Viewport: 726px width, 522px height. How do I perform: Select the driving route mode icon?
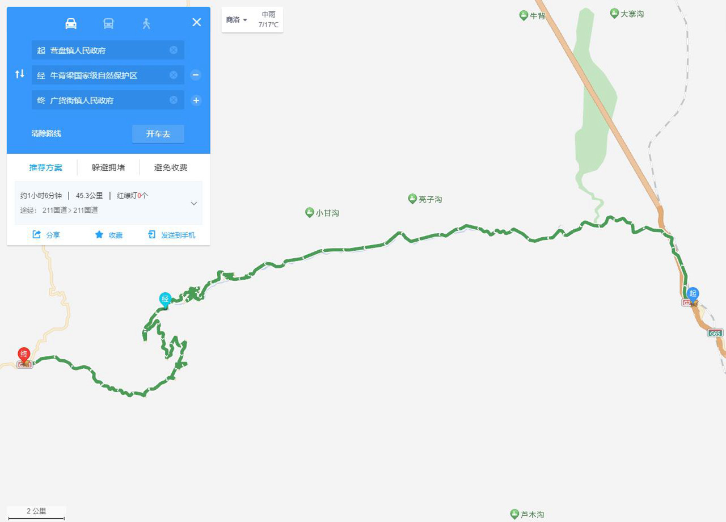coord(71,23)
